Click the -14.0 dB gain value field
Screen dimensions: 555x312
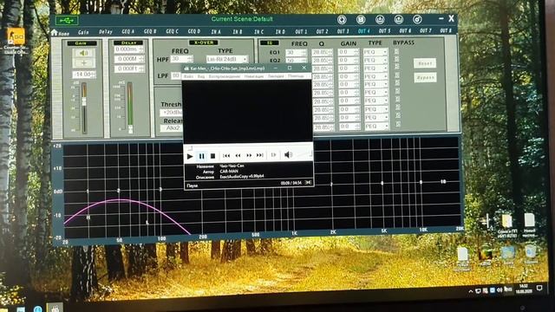coord(84,75)
